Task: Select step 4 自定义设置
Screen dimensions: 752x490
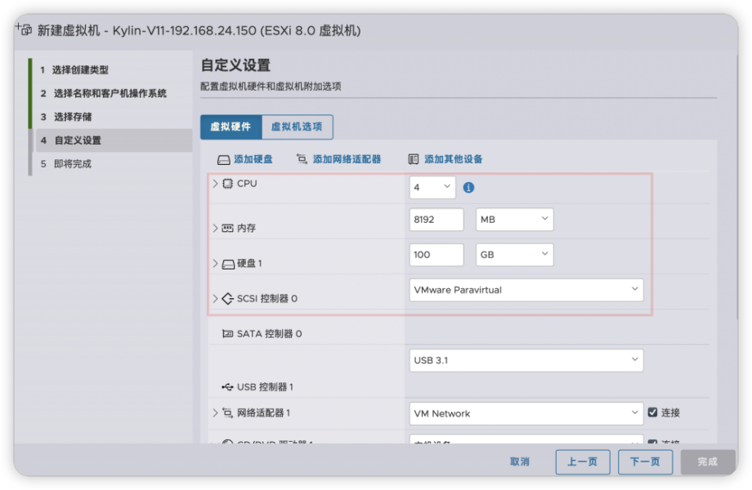Action: (113, 140)
